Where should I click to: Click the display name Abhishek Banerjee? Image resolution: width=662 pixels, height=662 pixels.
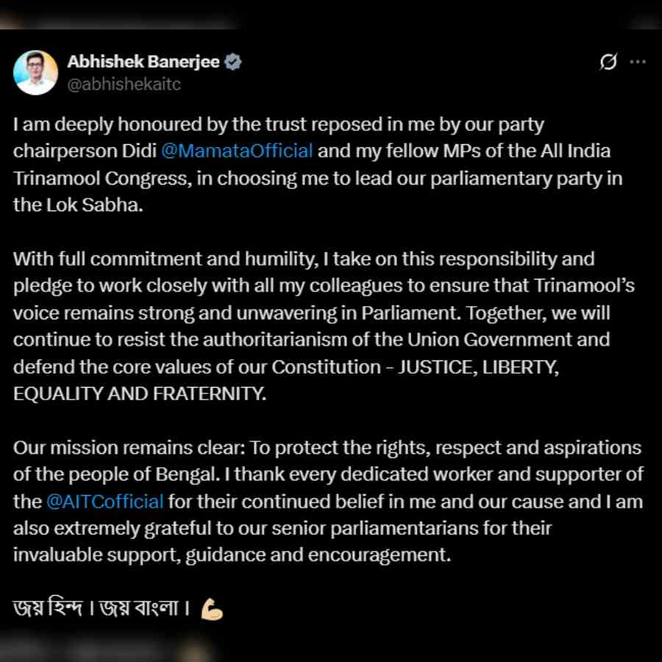(145, 62)
